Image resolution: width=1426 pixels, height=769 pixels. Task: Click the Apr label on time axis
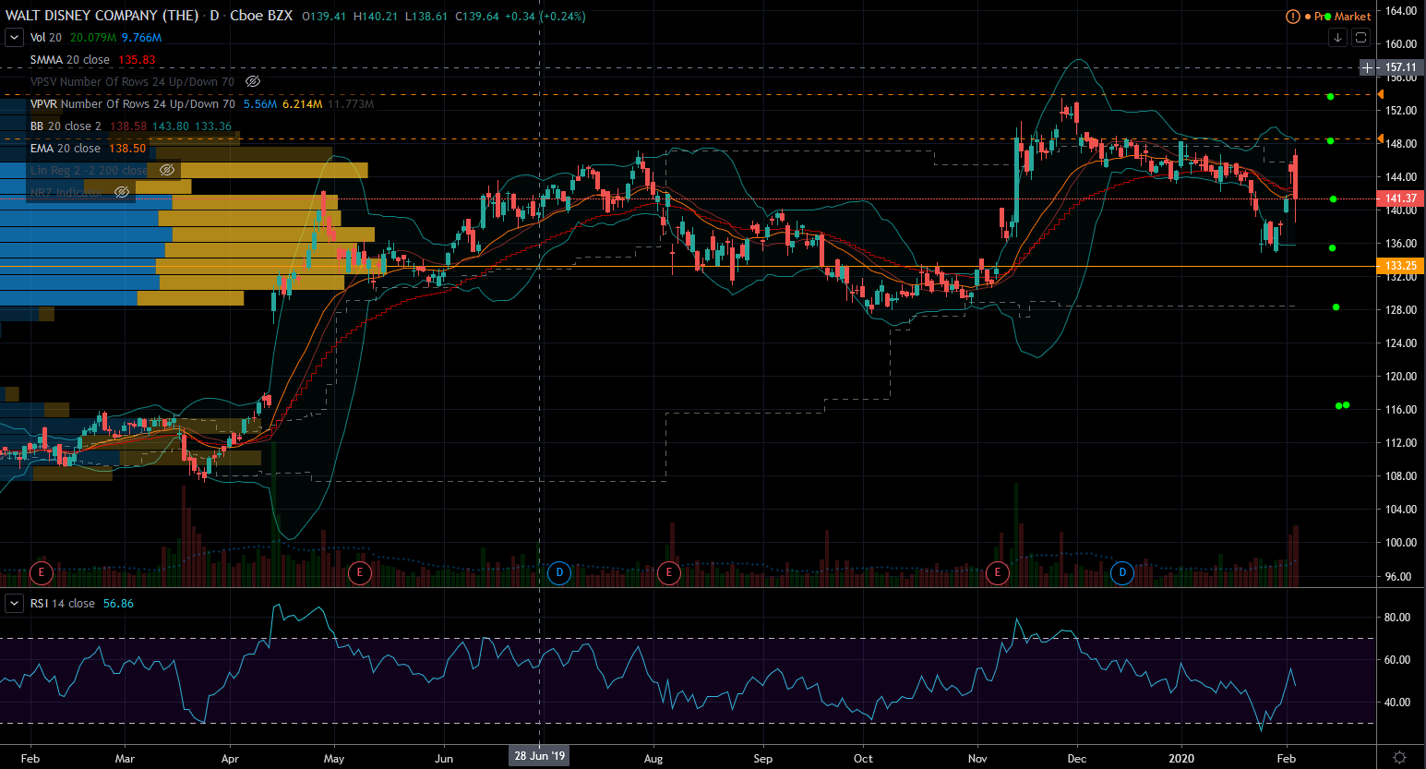[230, 759]
